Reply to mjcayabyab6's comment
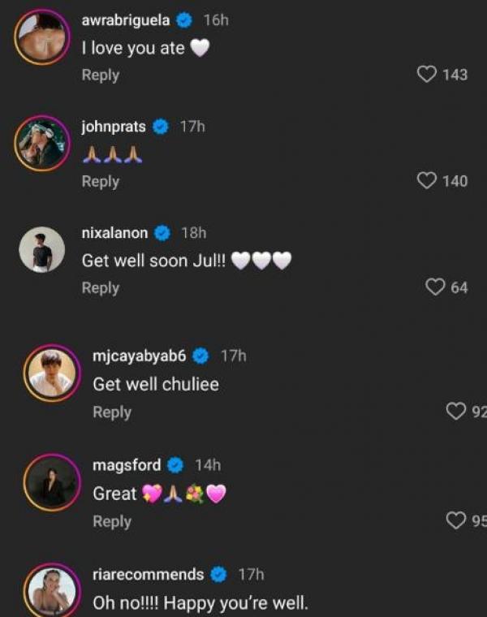The image size is (487, 617). coord(112,412)
